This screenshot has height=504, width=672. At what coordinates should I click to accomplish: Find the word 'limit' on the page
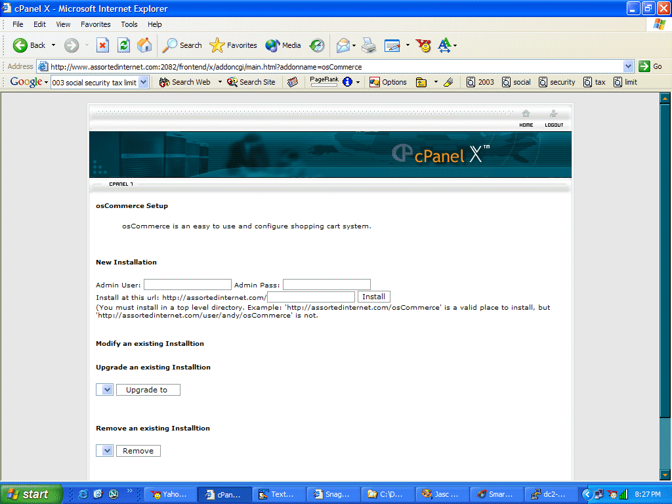coord(625,82)
